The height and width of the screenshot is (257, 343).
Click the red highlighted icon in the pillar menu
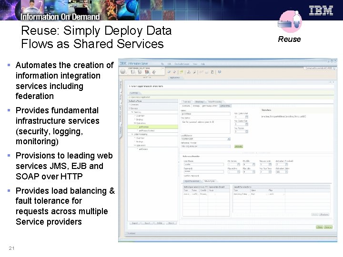tap(147, 72)
